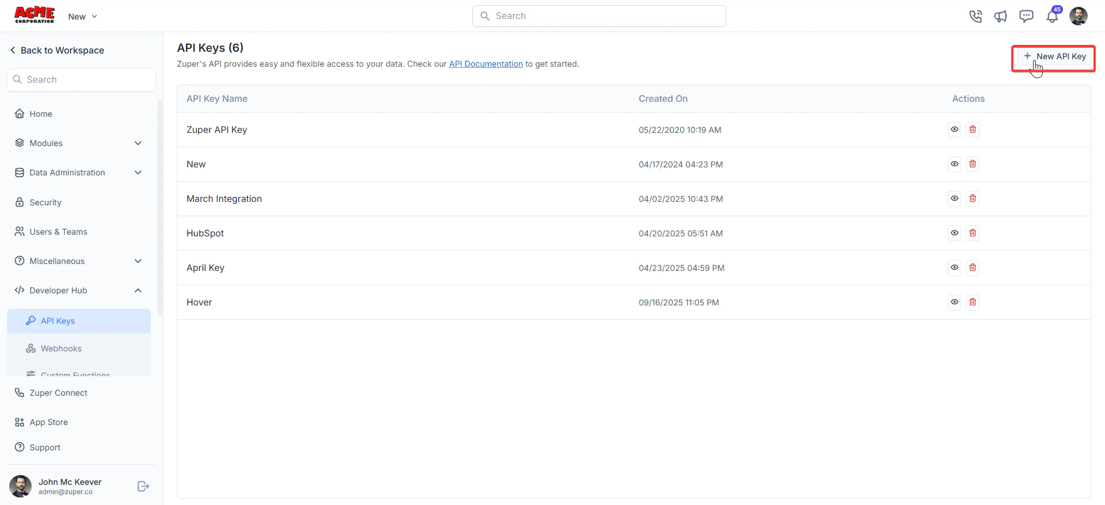The image size is (1105, 505).
Task: Click the logout icon beside John Mc Keever
Action: (x=143, y=487)
